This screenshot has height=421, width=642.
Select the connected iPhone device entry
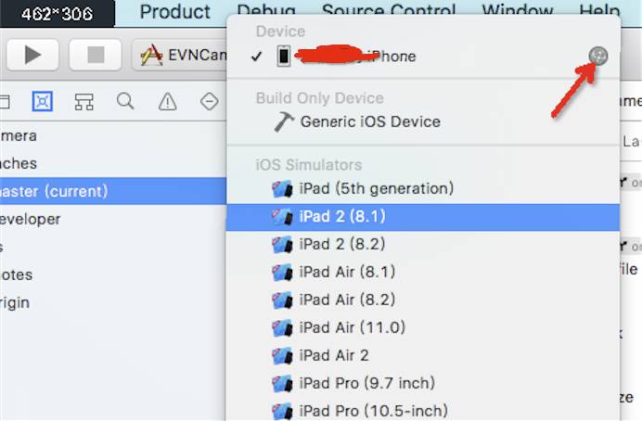click(423, 56)
